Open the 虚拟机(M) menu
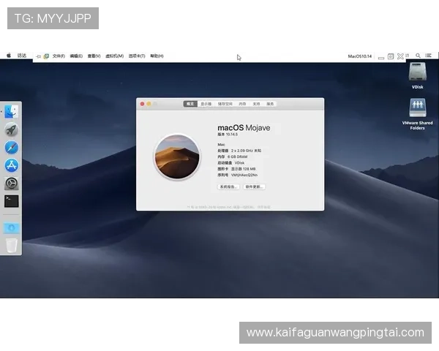The height and width of the screenshot is (351, 439). [115, 56]
